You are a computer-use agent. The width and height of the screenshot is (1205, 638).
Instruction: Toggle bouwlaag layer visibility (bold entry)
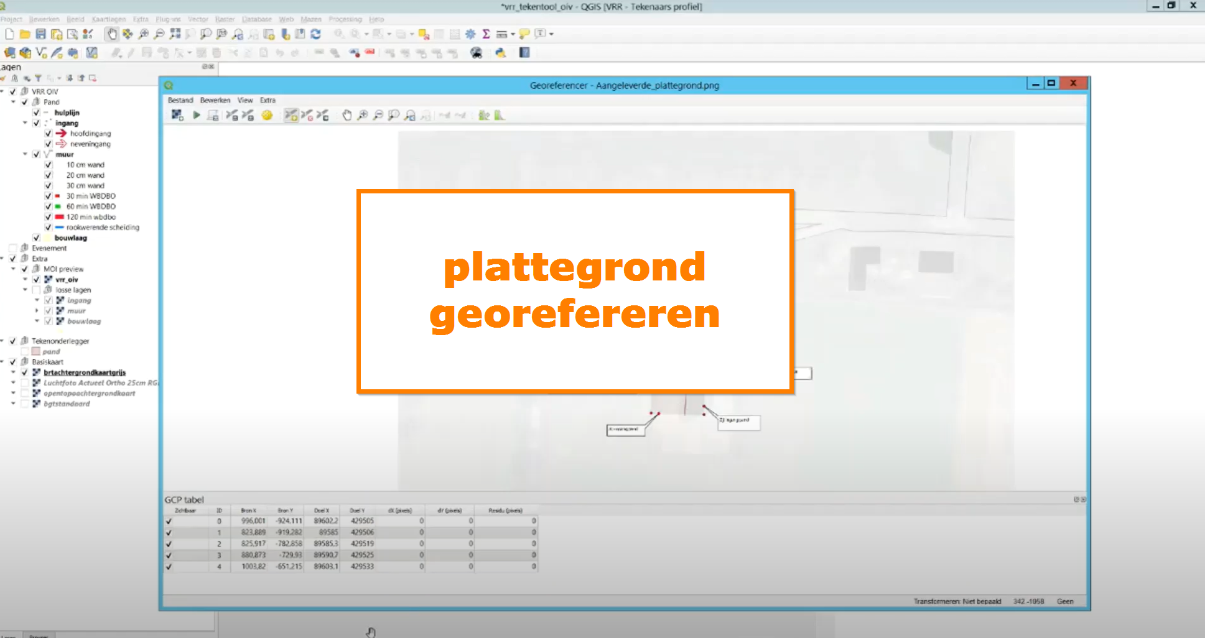36,238
